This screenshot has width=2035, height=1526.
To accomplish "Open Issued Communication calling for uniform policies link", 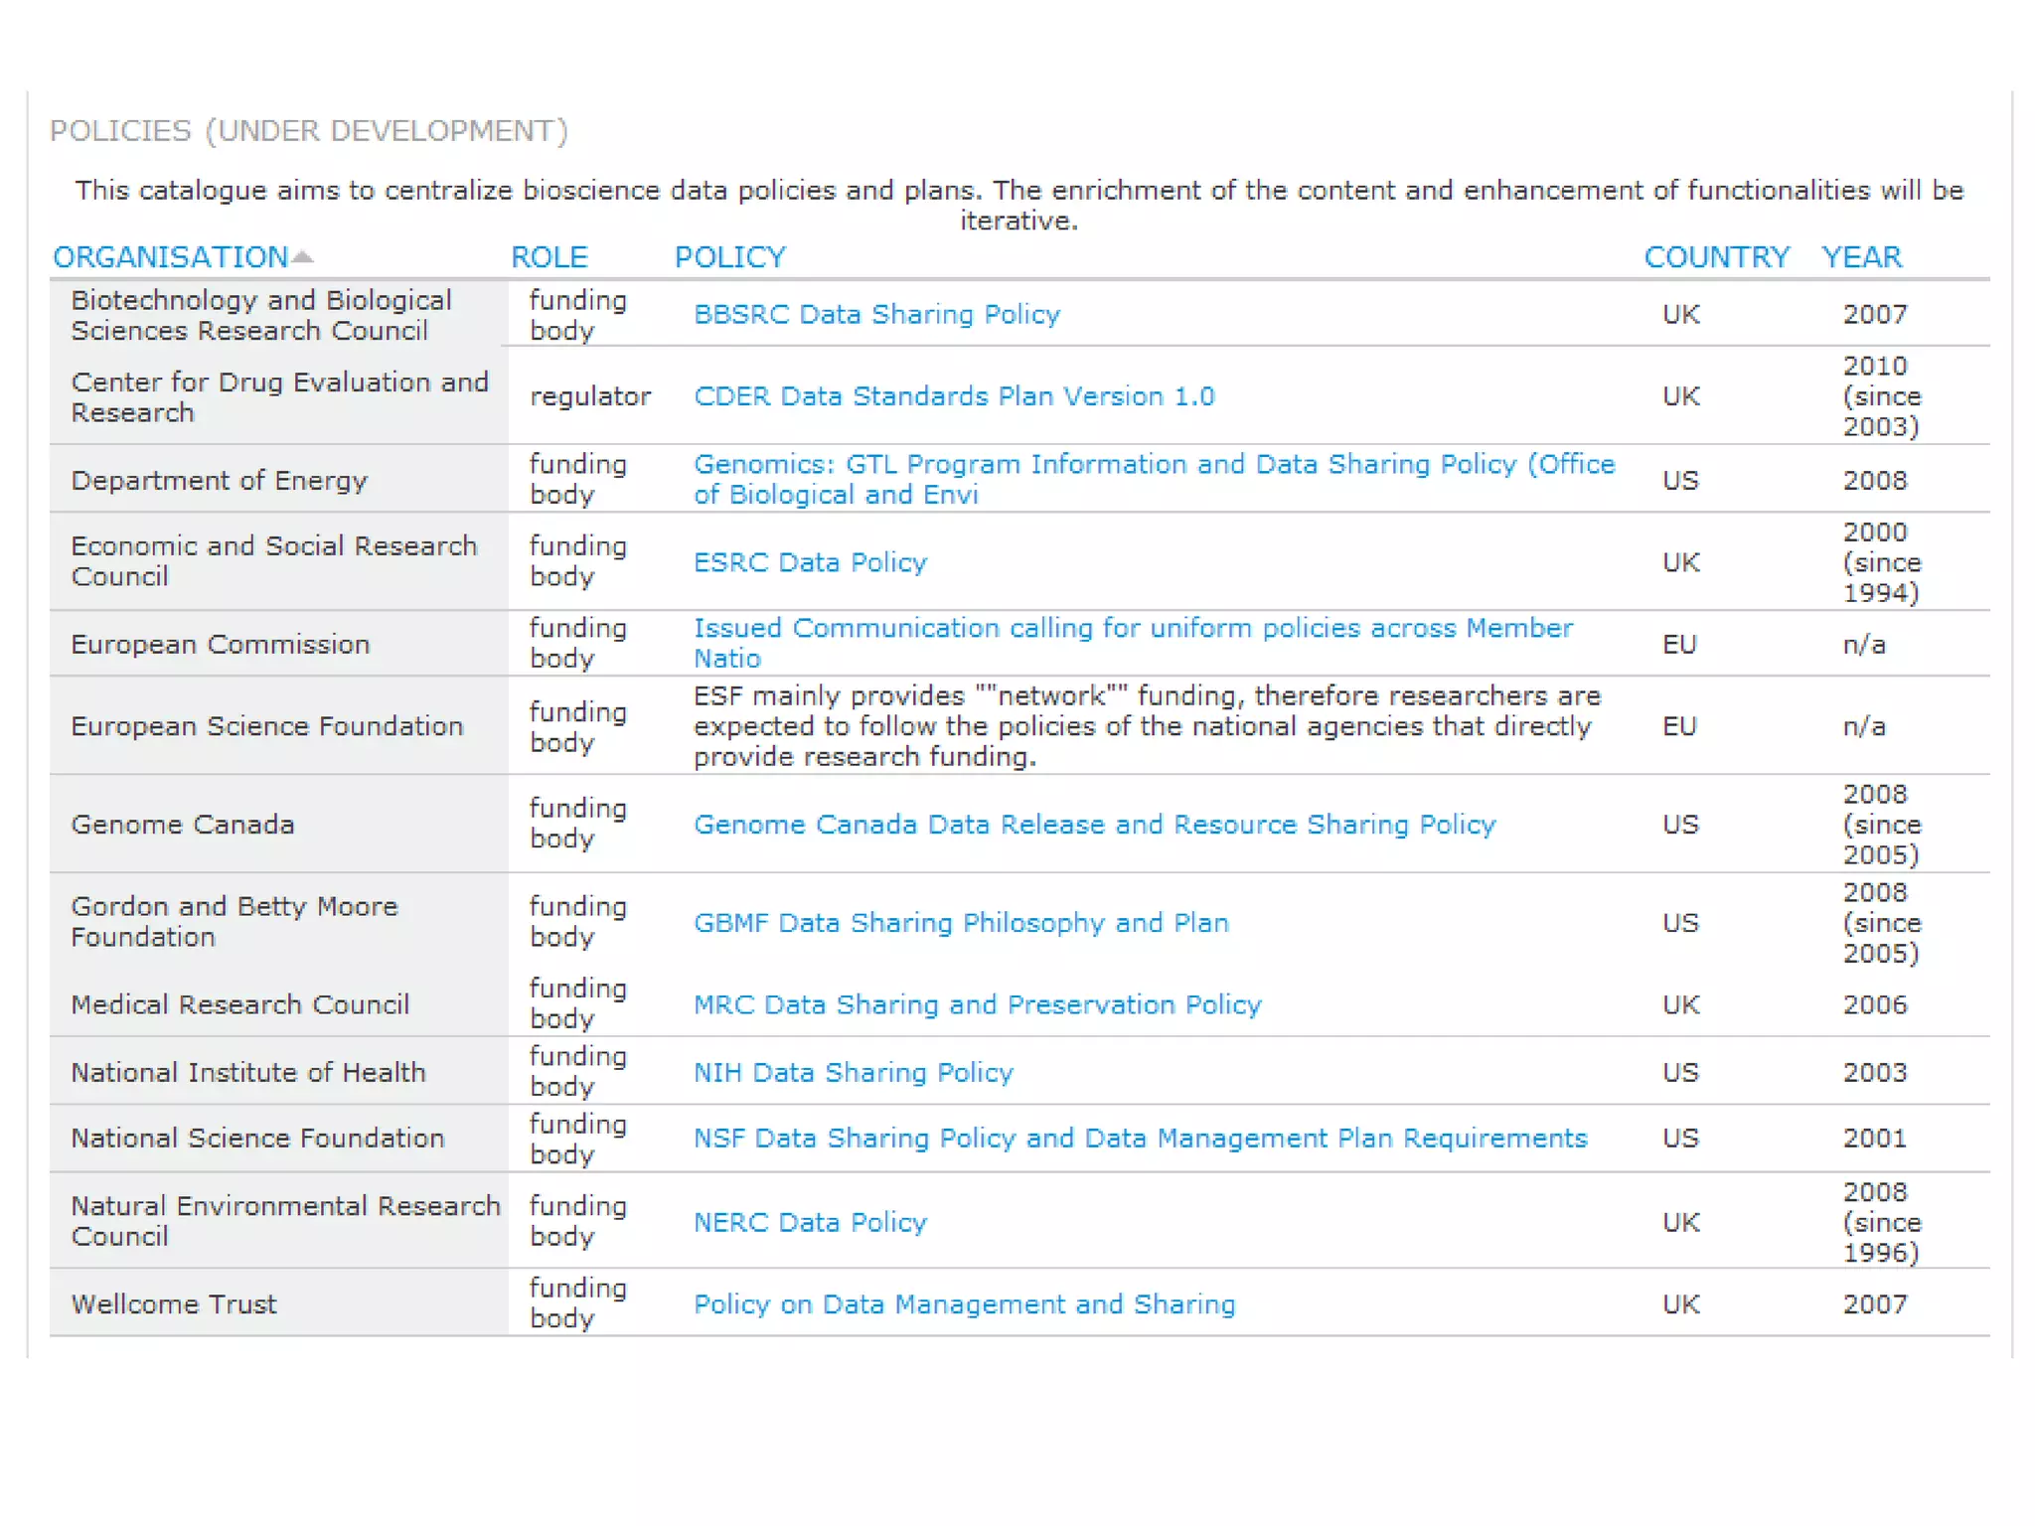I will pyautogui.click(x=1133, y=629).
